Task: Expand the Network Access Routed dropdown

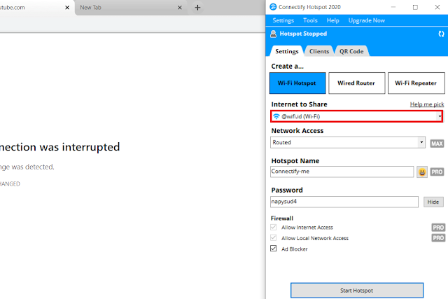Action: pyautogui.click(x=421, y=142)
